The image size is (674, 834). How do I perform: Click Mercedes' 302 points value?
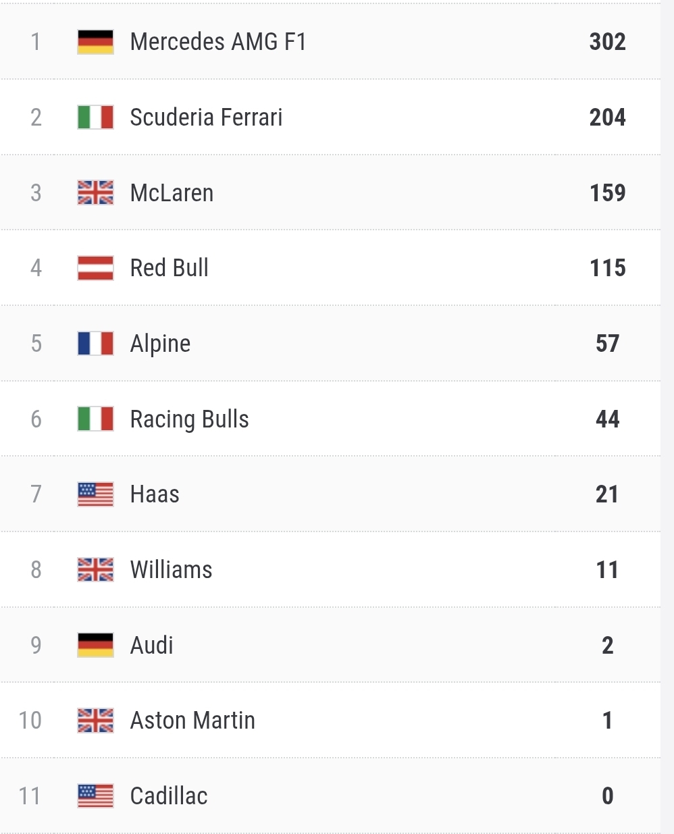point(607,42)
